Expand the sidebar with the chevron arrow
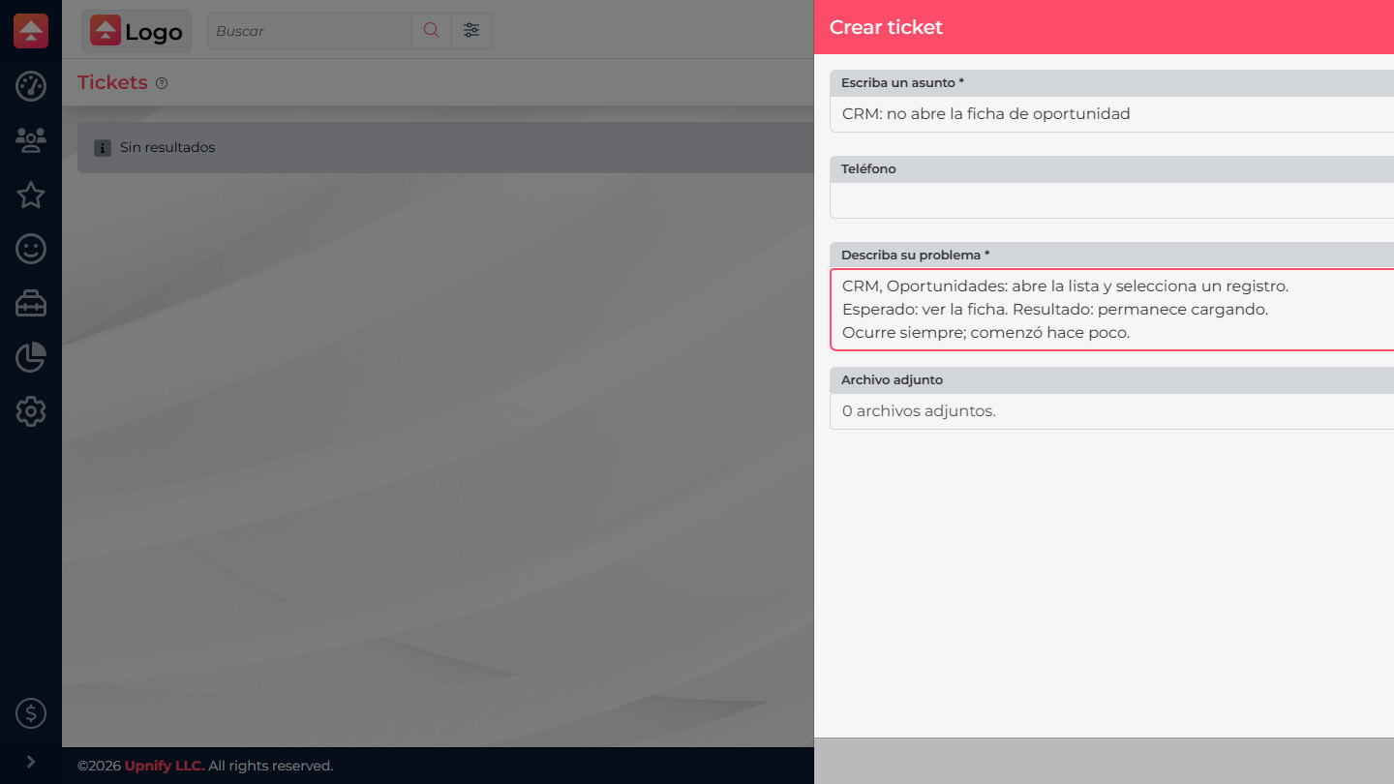The width and height of the screenshot is (1394, 784). (x=31, y=762)
